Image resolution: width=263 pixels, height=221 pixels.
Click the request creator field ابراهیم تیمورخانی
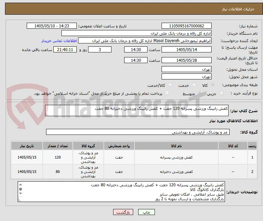click(145, 41)
